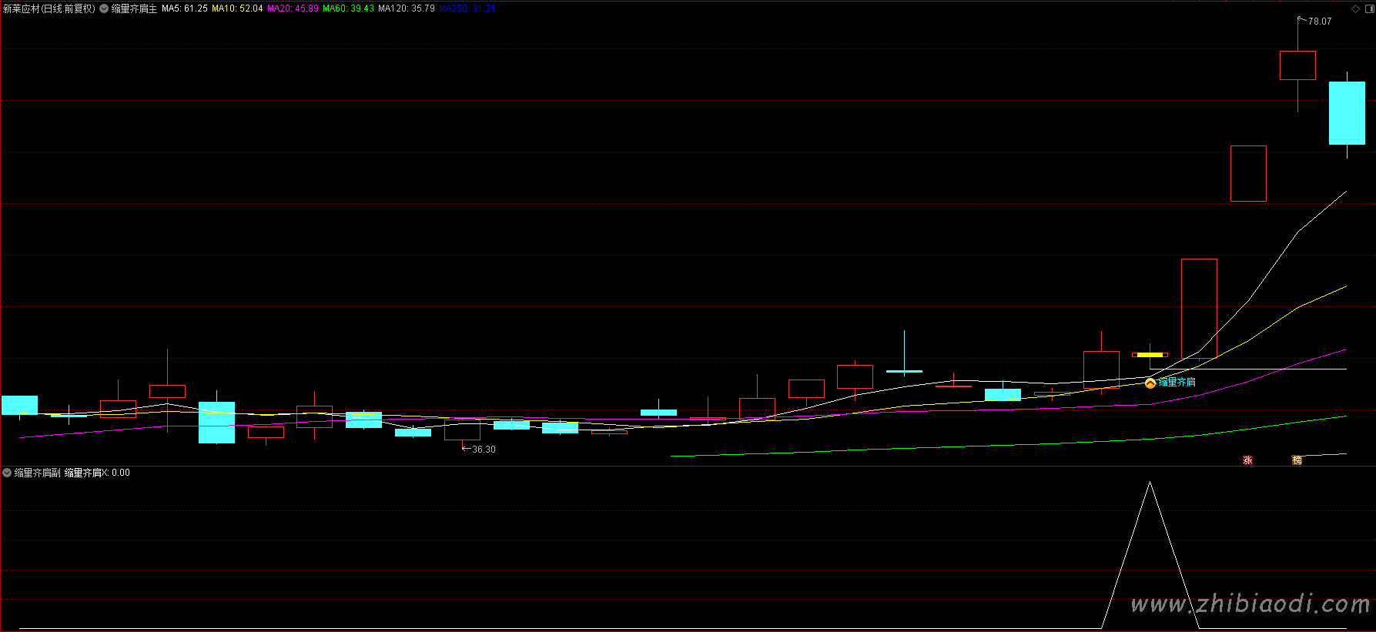This screenshot has height=632, width=1376.
Task: Click the 缩量齐肩副 sub-indicator name
Action: point(37,473)
